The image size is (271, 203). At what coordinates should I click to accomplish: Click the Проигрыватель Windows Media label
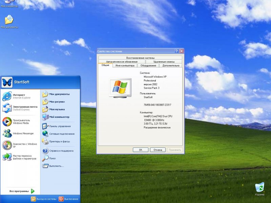coord(21,121)
